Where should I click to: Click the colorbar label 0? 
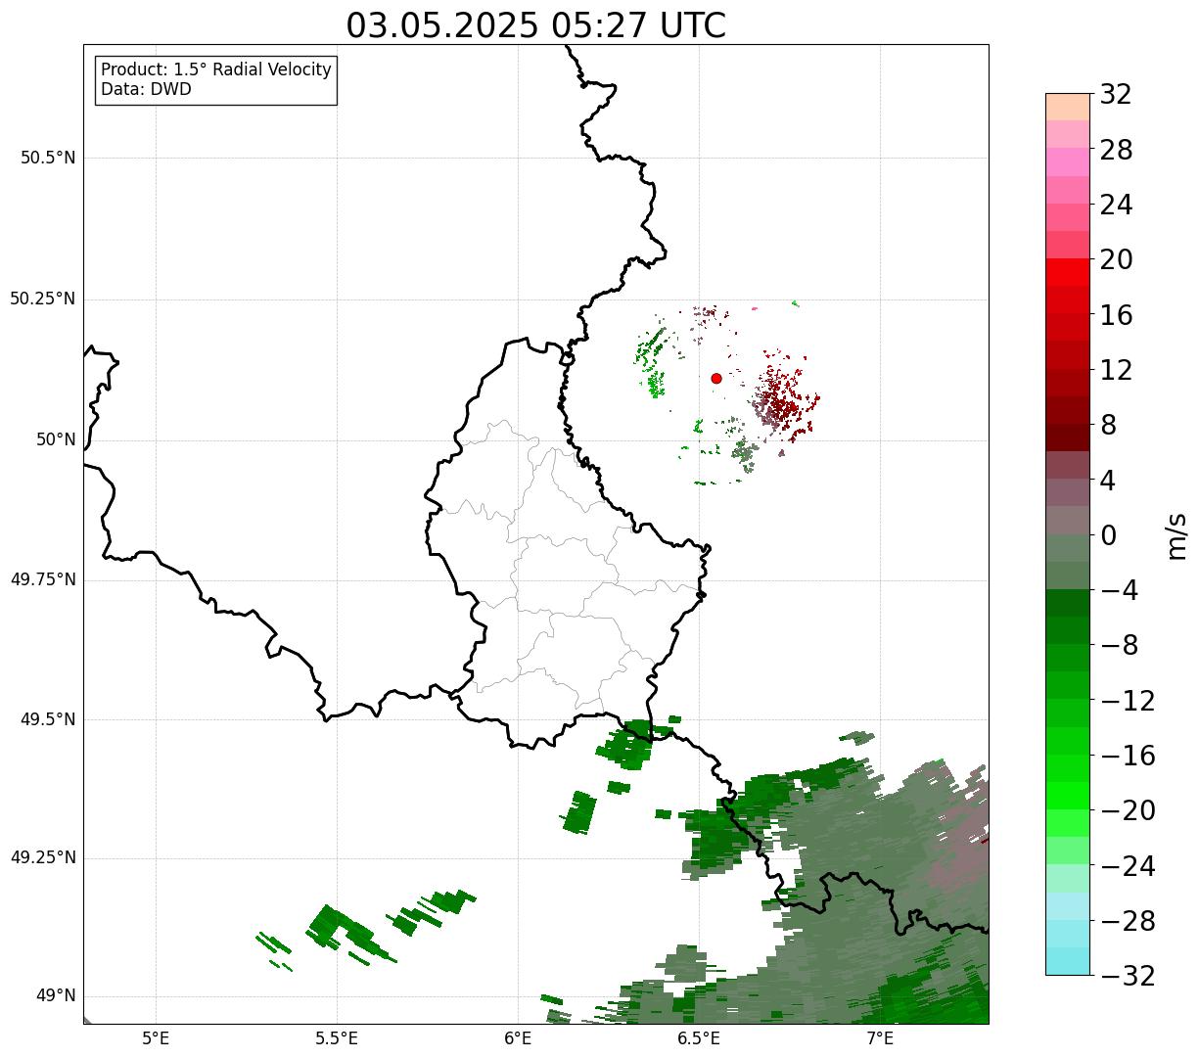(1108, 535)
